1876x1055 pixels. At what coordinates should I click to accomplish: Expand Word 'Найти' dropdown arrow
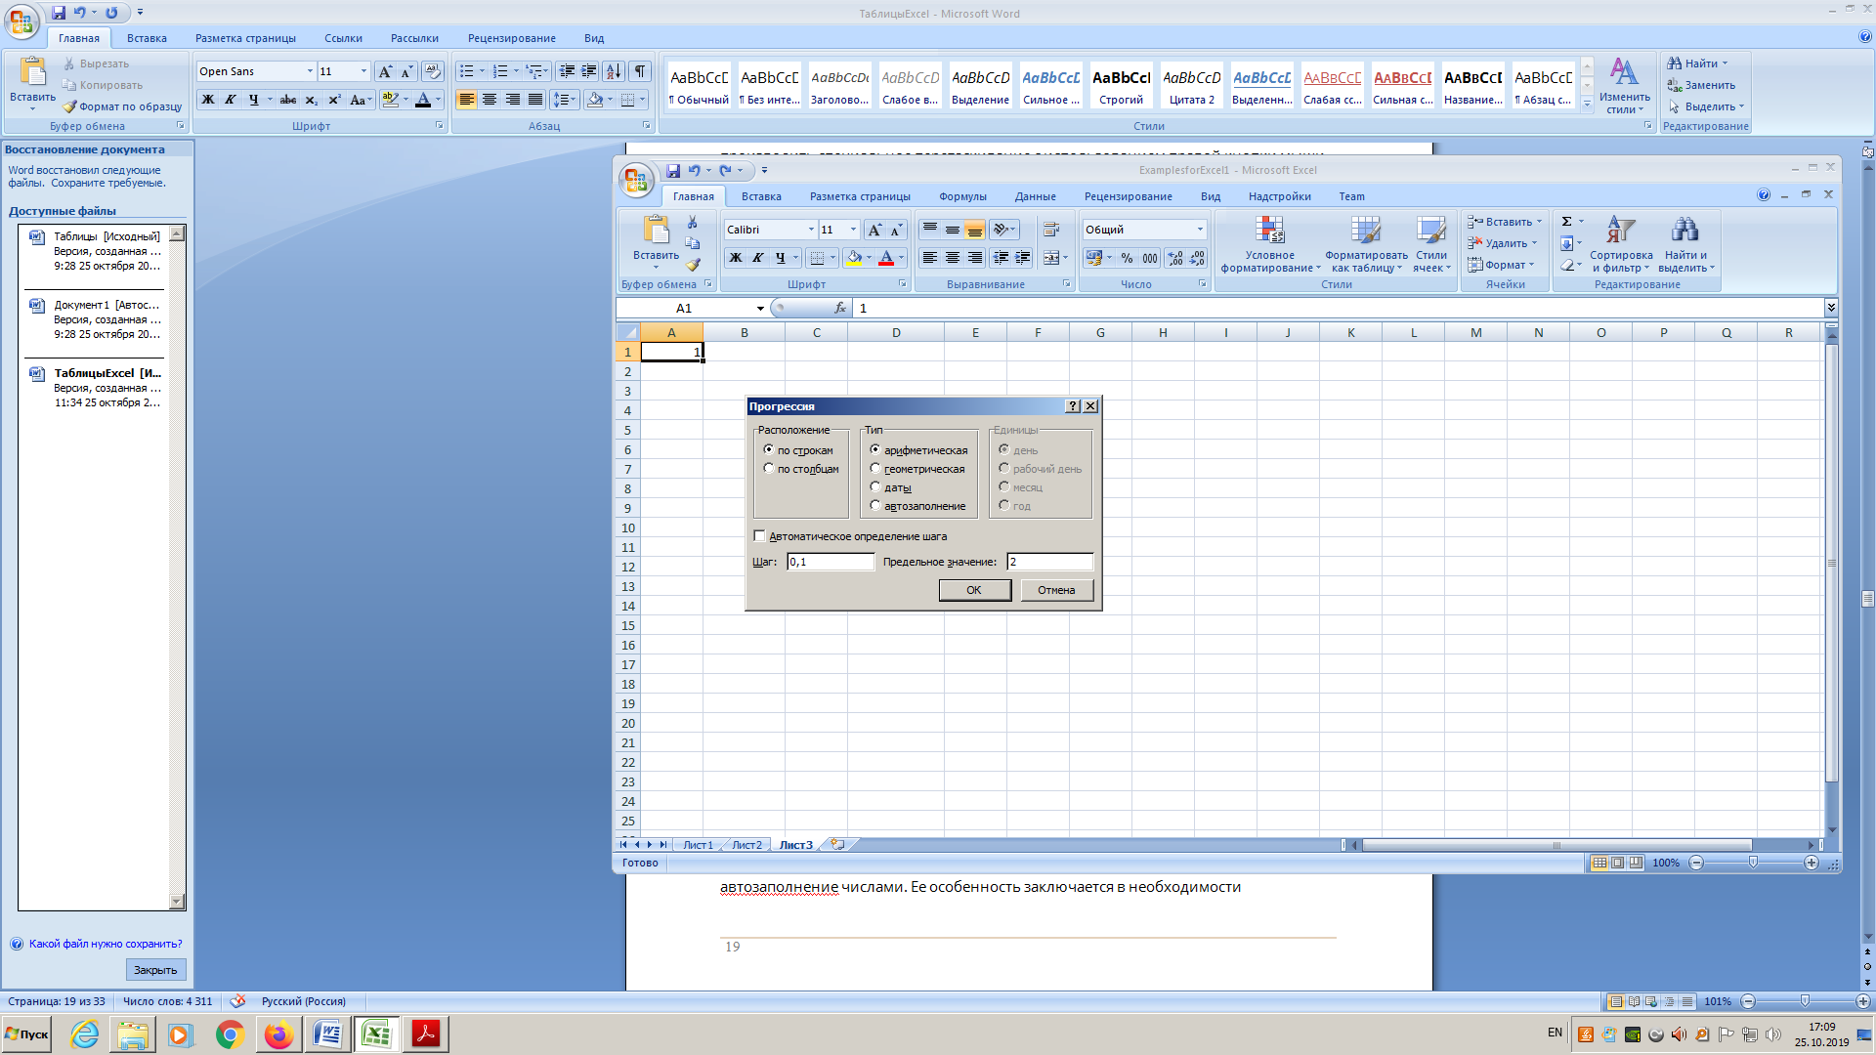(1726, 63)
